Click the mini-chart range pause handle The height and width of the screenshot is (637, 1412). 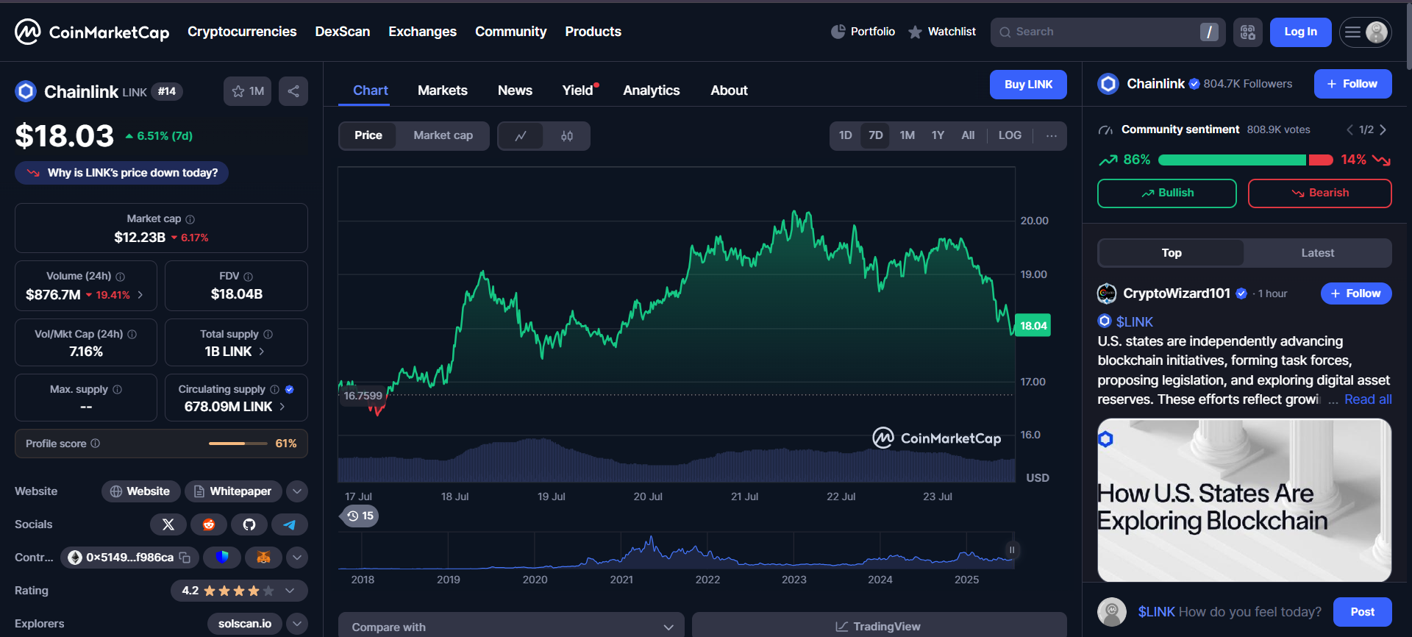1012,550
